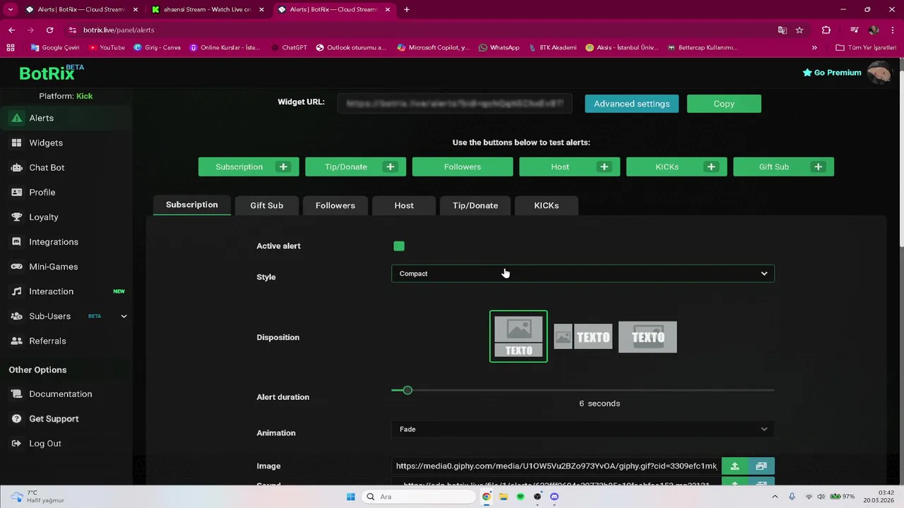Click plus icon on Host test button
The image size is (904, 508).
(x=604, y=167)
